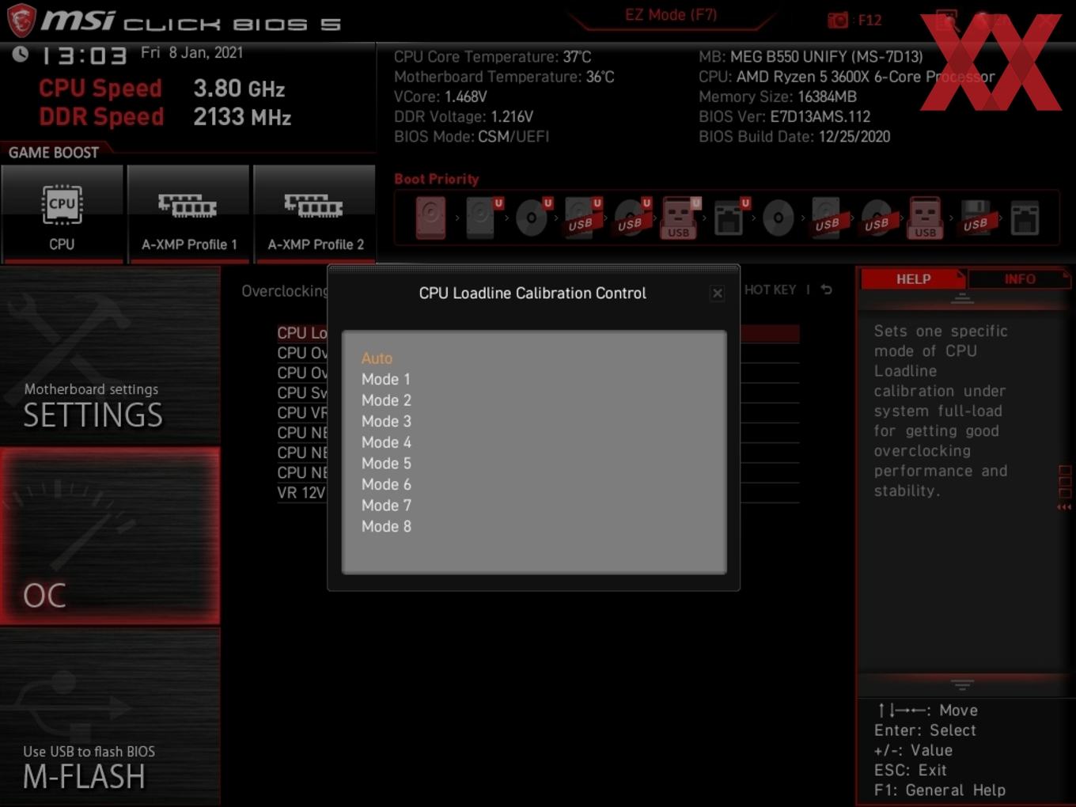Screen dimensions: 1076x807
Task: Click the BIOS Build Date 12/25/2020 text
Action: (x=794, y=137)
